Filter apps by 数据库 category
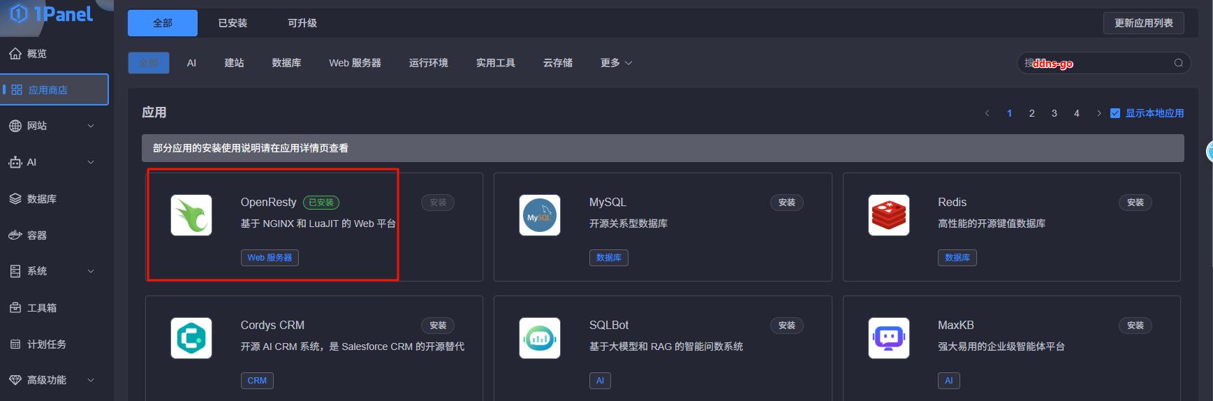This screenshot has width=1213, height=401. [x=286, y=63]
